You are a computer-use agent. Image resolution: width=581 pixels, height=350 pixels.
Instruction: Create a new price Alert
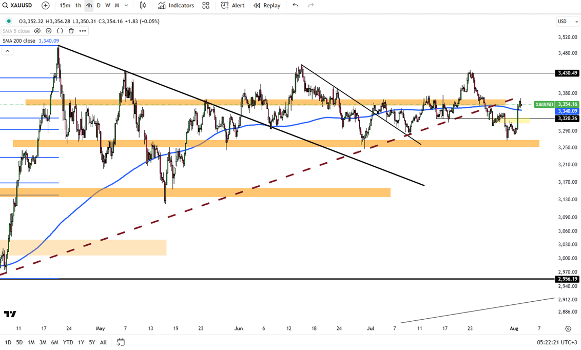pyautogui.click(x=233, y=6)
